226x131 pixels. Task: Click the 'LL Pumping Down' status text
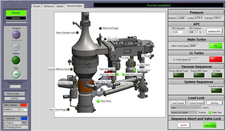tap(15, 127)
